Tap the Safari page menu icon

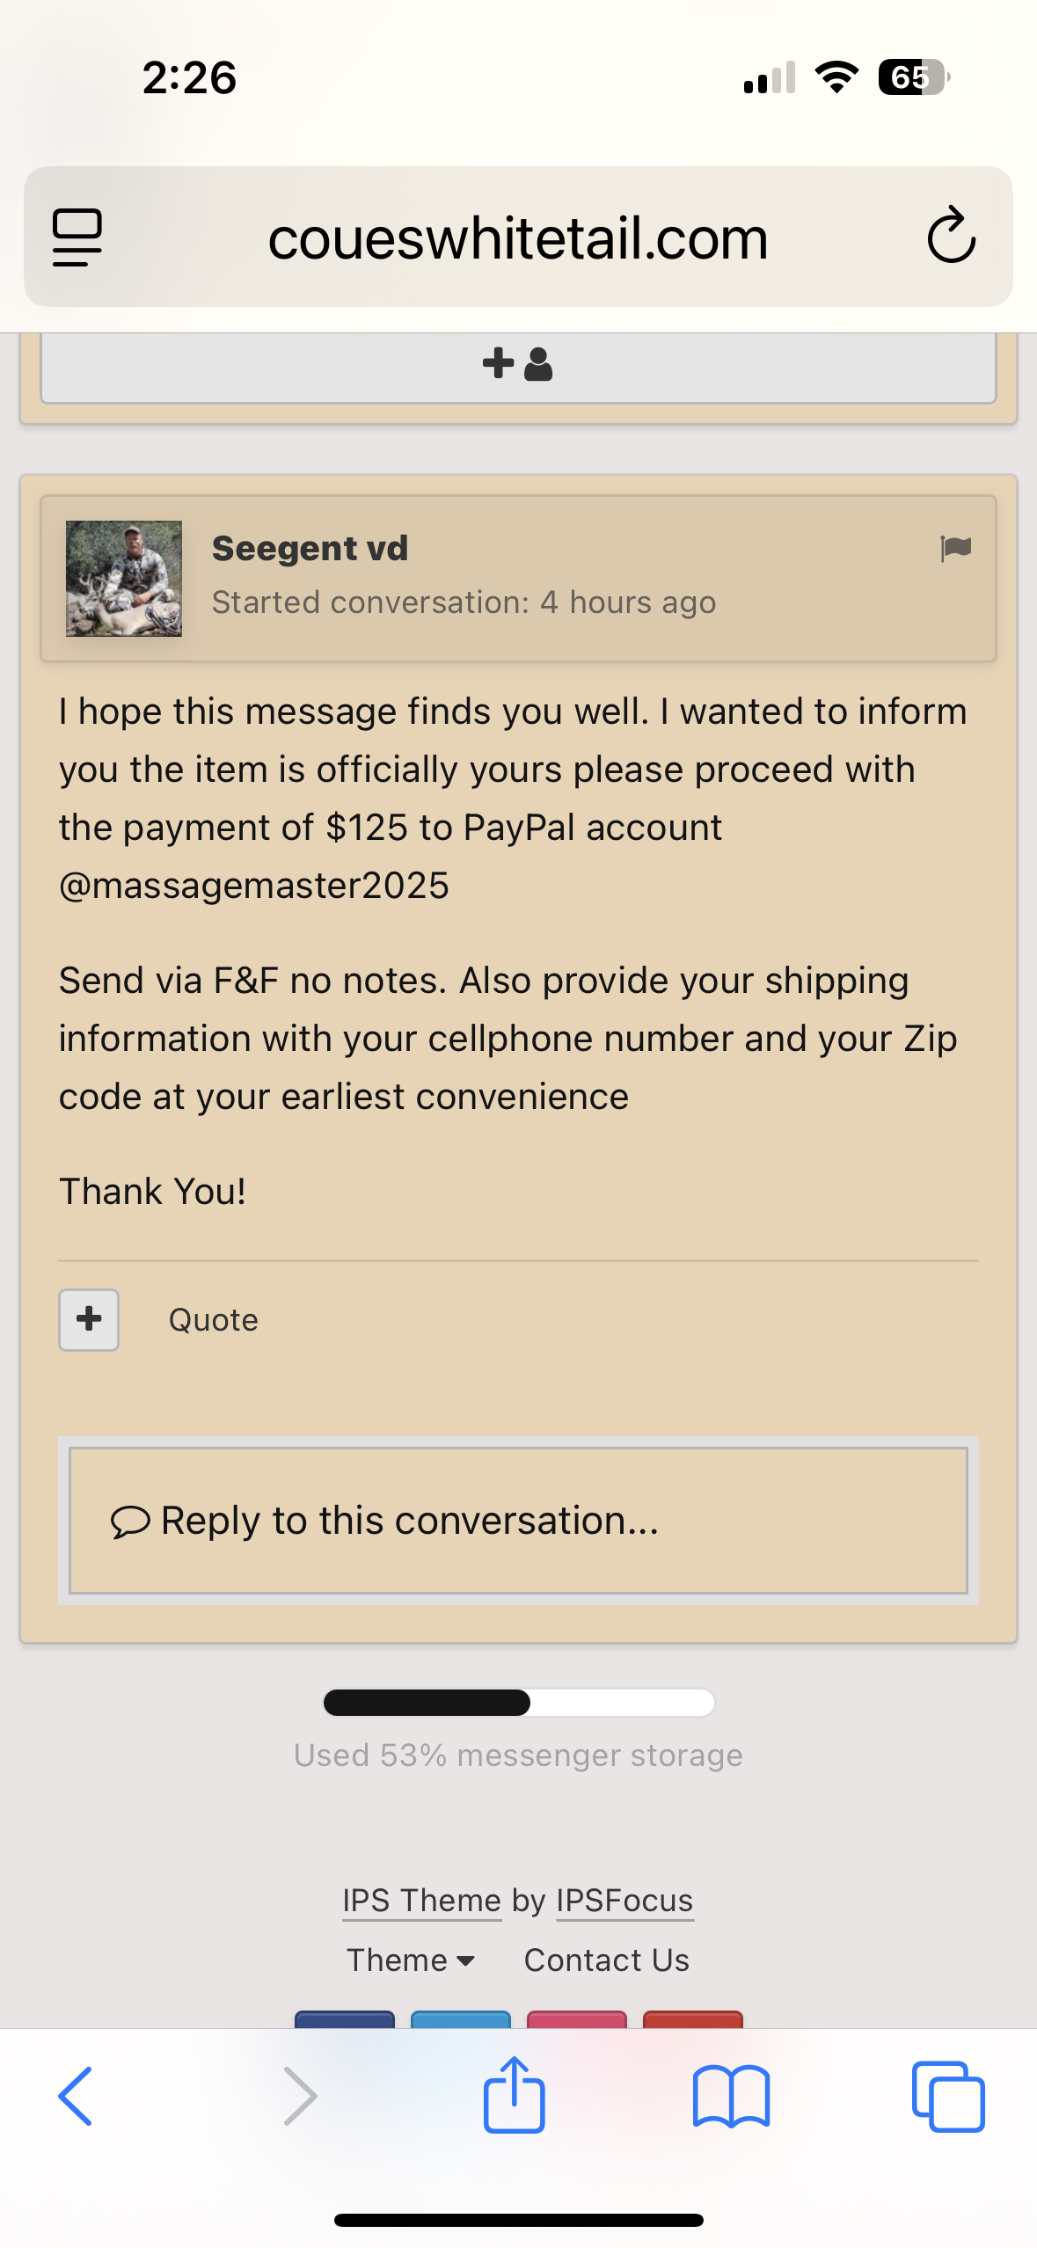pyautogui.click(x=77, y=237)
